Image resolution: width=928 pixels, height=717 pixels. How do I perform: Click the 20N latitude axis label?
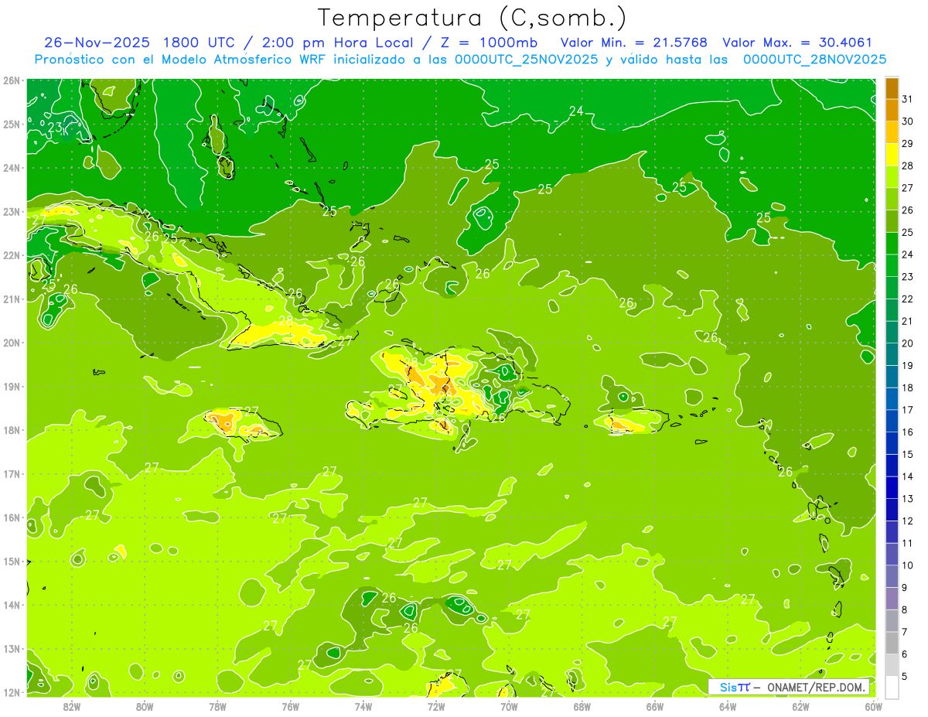click(12, 343)
